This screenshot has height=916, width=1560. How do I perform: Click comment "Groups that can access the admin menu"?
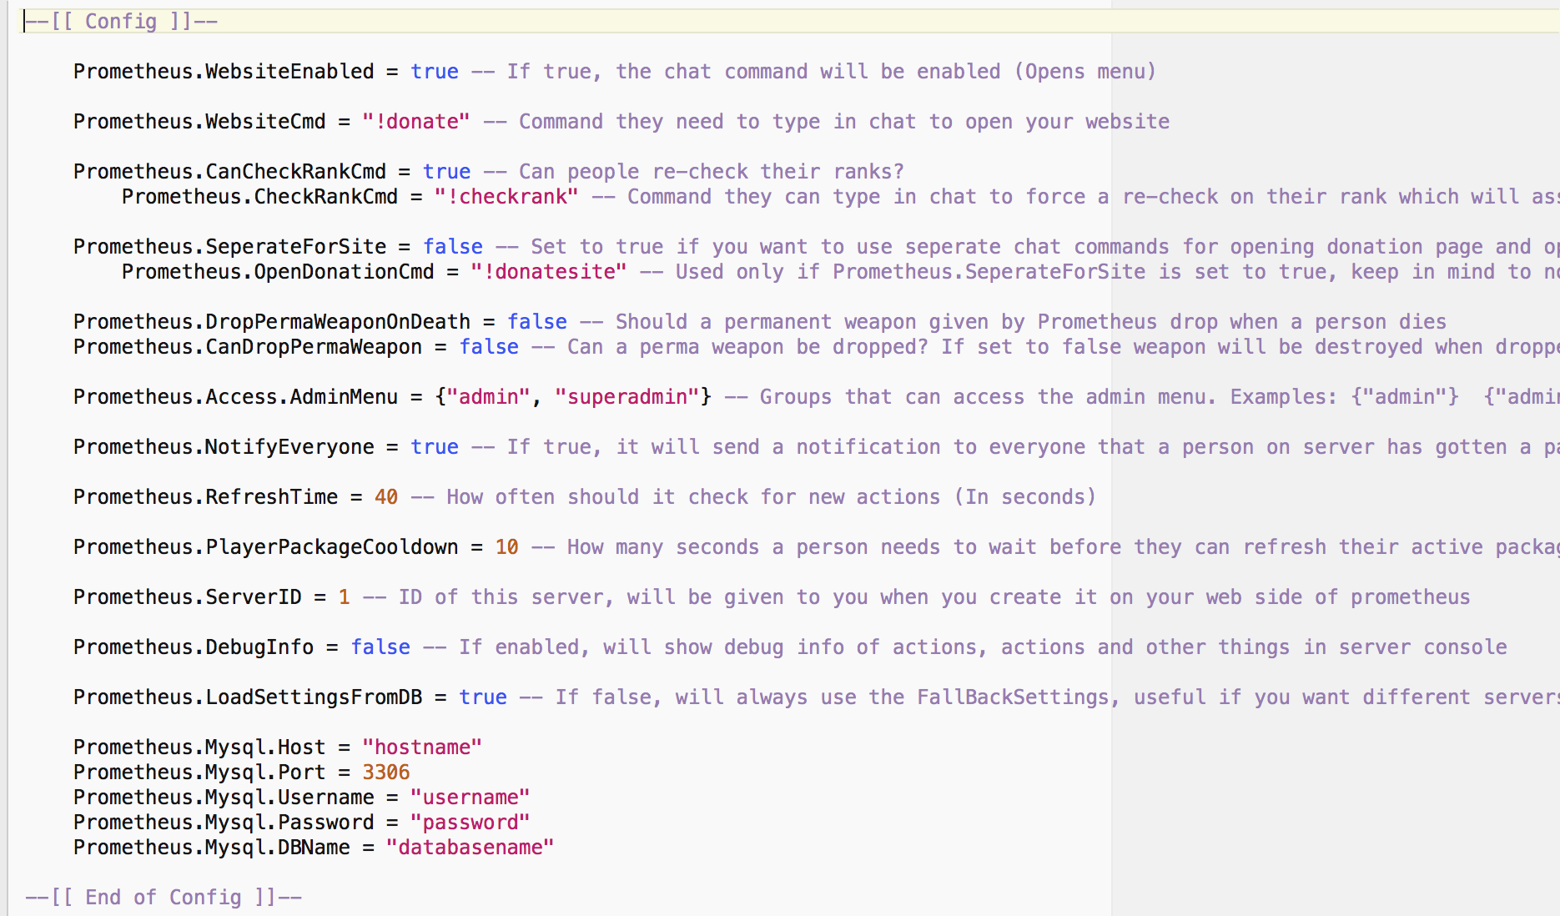pyautogui.click(x=1142, y=397)
